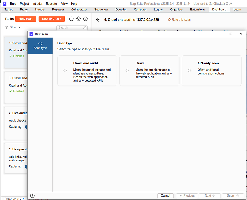Click the Next button in dialog
247x200 pixels.
click(x=210, y=196)
